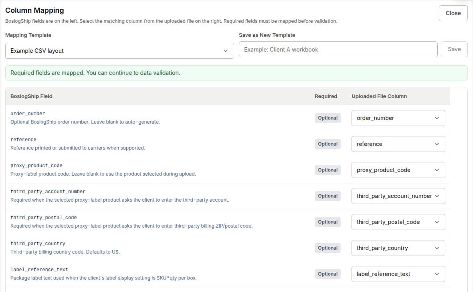Open the reference column dropdown
473x292 pixels.
[x=398, y=144]
